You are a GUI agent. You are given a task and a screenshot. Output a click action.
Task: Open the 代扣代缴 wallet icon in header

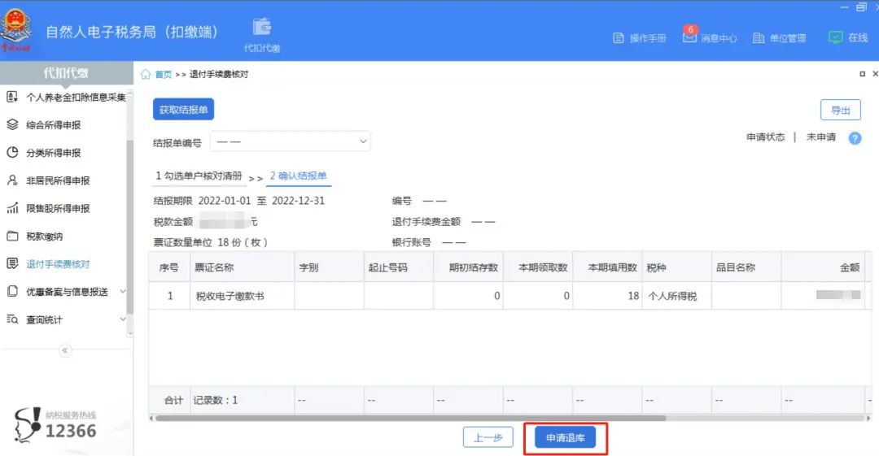(x=262, y=28)
